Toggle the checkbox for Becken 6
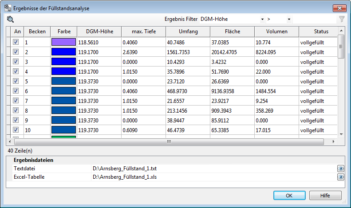351x208 pixels. 16,90
